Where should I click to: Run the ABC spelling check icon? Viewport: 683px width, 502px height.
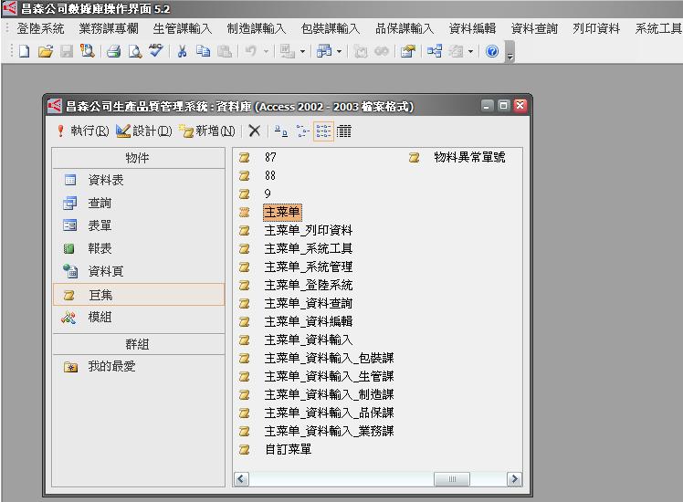coord(155,50)
